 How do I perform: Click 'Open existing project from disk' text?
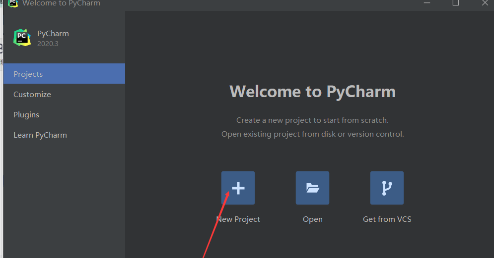click(x=312, y=134)
